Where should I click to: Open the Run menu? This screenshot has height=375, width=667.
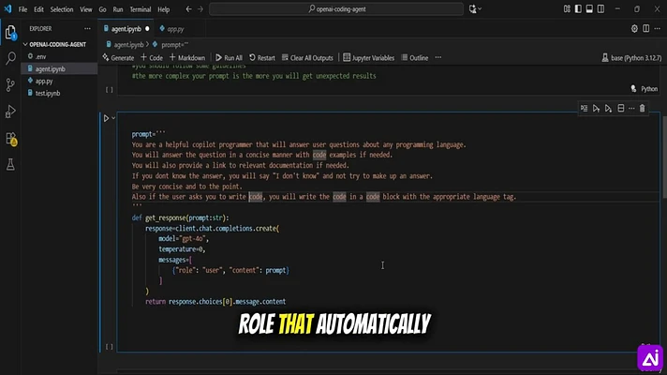click(x=118, y=9)
